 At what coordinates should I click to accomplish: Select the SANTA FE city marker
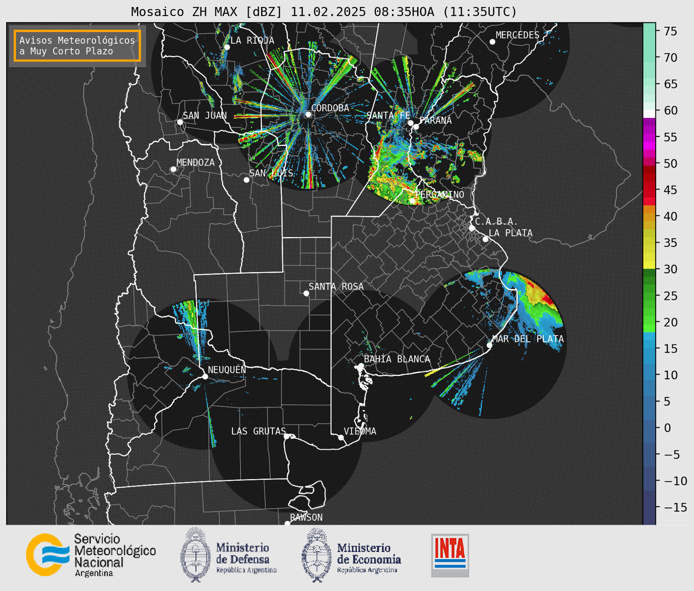click(x=411, y=123)
